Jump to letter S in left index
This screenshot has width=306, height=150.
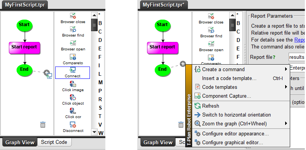click(x=100, y=108)
